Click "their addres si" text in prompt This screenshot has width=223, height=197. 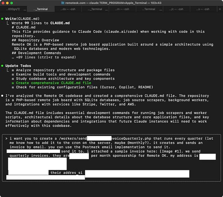[x=66, y=173]
